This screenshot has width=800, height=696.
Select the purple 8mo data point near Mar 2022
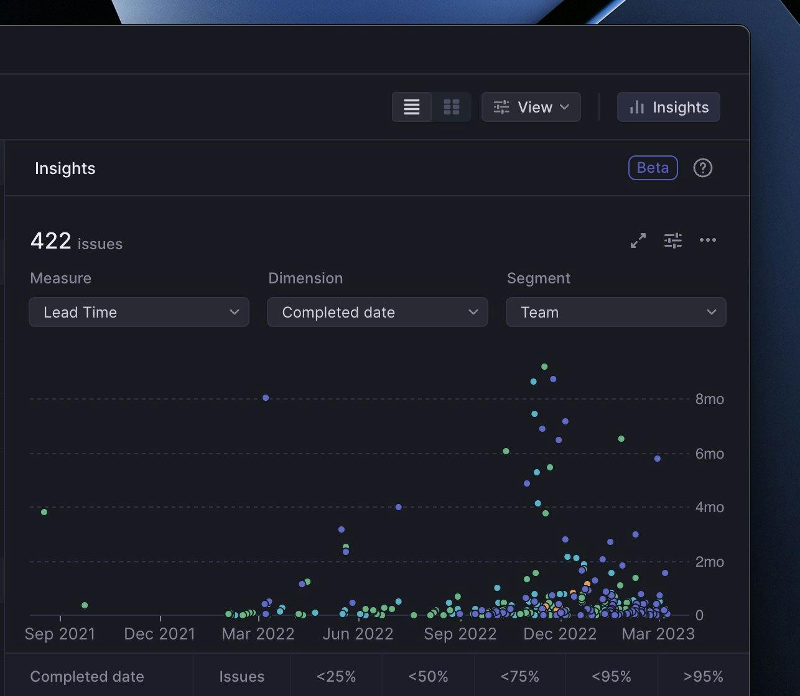pos(266,398)
